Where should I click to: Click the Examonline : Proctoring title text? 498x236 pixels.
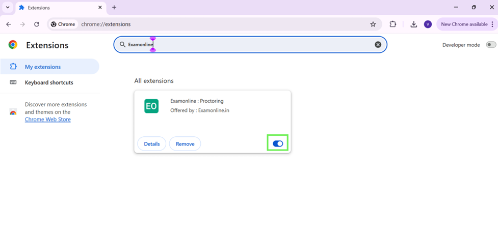point(197,101)
